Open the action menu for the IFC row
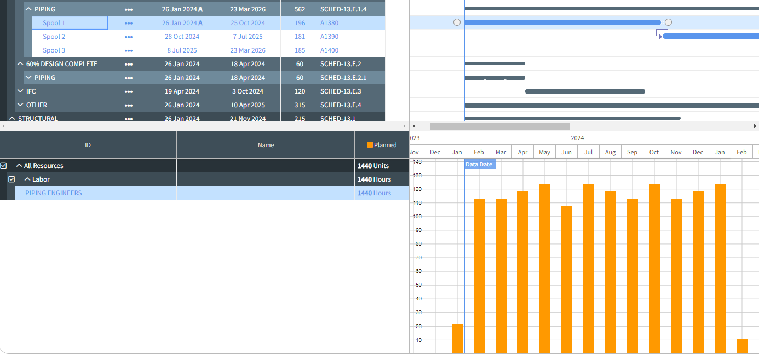Image resolution: width=759 pixels, height=354 pixels. (x=128, y=91)
